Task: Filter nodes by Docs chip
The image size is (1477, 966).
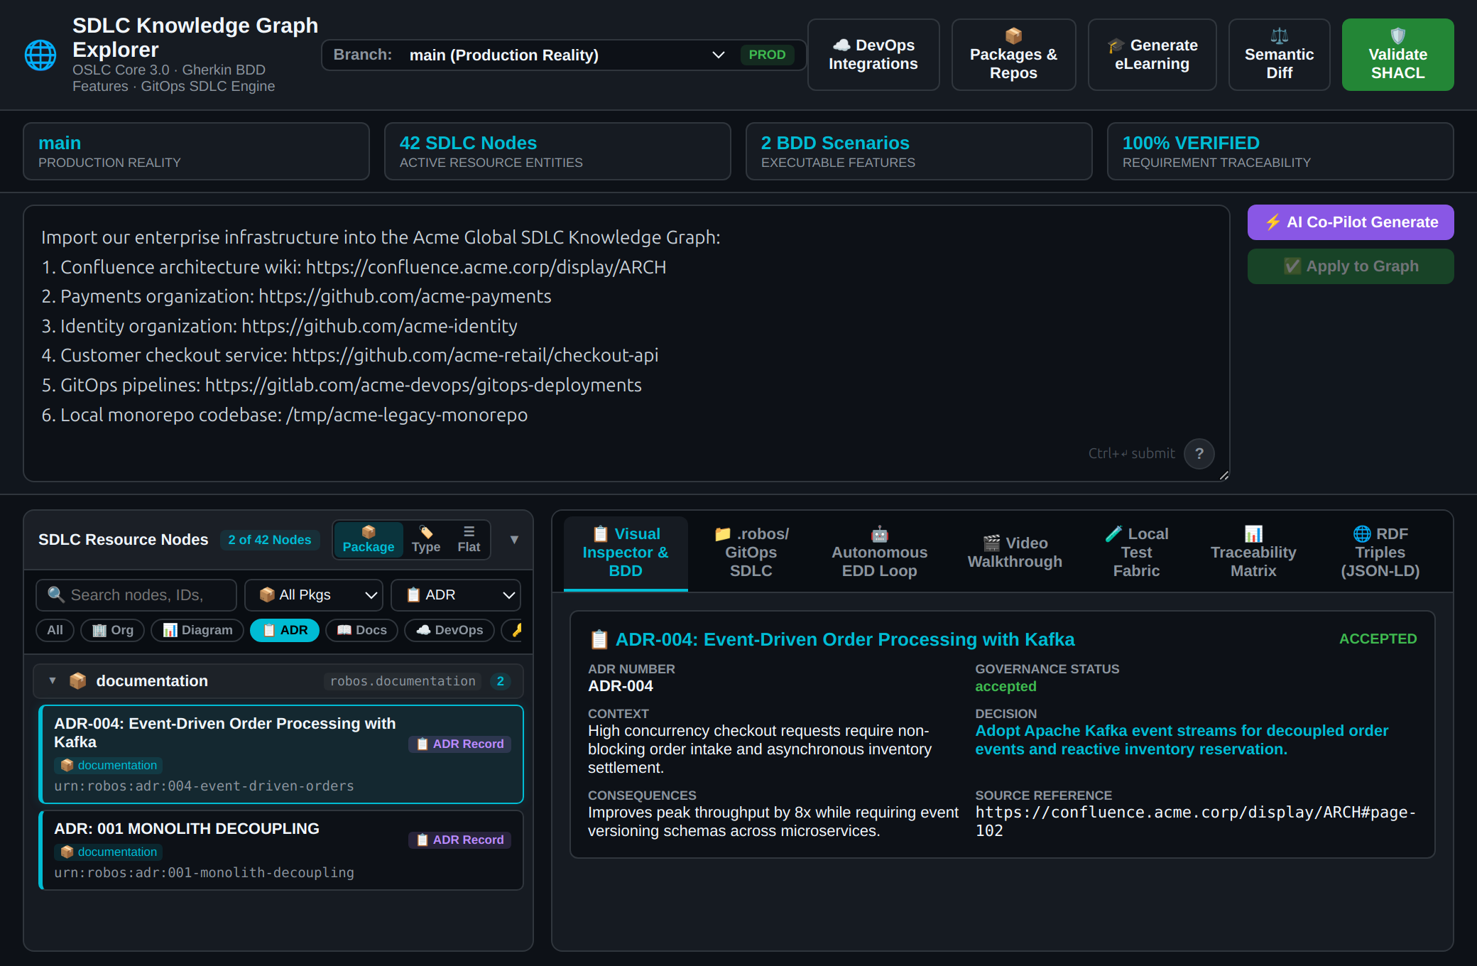Action: point(361,630)
